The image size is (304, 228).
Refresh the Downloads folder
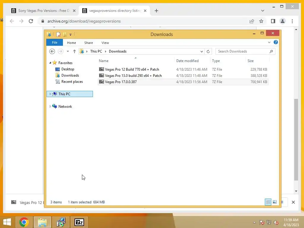pyautogui.click(x=208, y=51)
